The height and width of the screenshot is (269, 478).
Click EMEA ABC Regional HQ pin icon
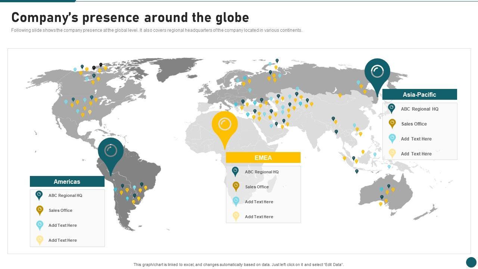(x=235, y=172)
